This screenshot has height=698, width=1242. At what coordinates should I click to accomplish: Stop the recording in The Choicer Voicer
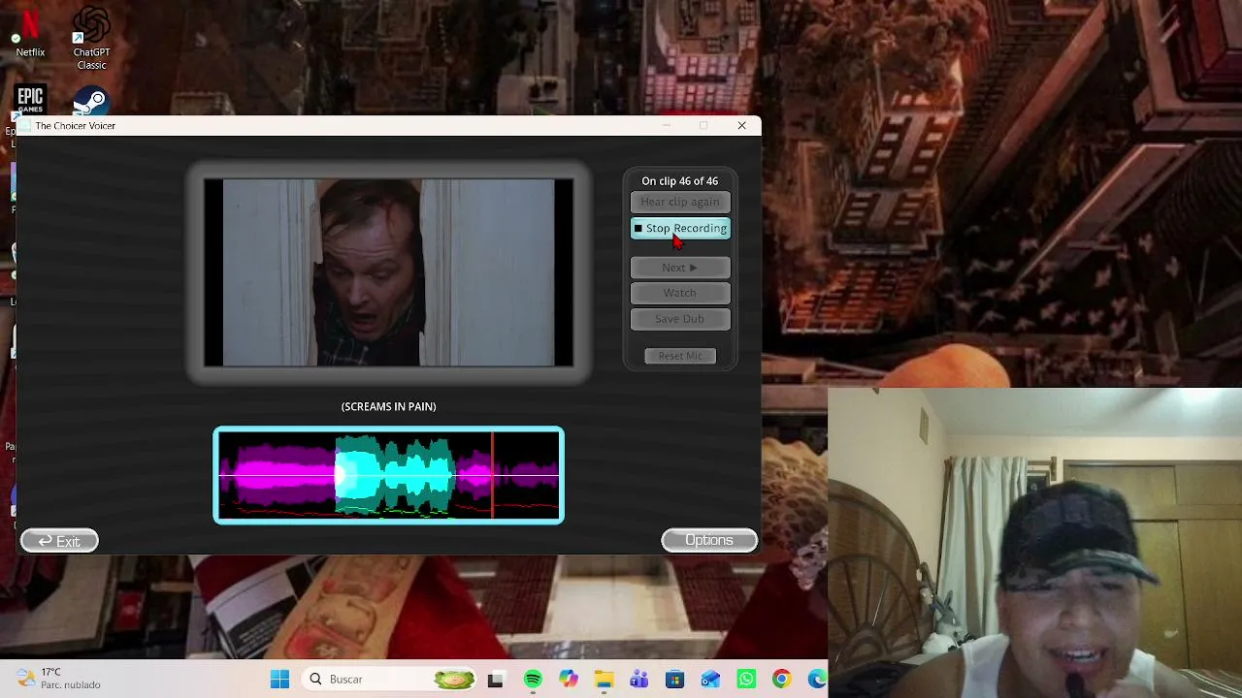[x=680, y=228]
